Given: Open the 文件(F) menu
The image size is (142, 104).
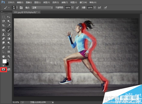Looking at the screenshot, I should 11,3.
